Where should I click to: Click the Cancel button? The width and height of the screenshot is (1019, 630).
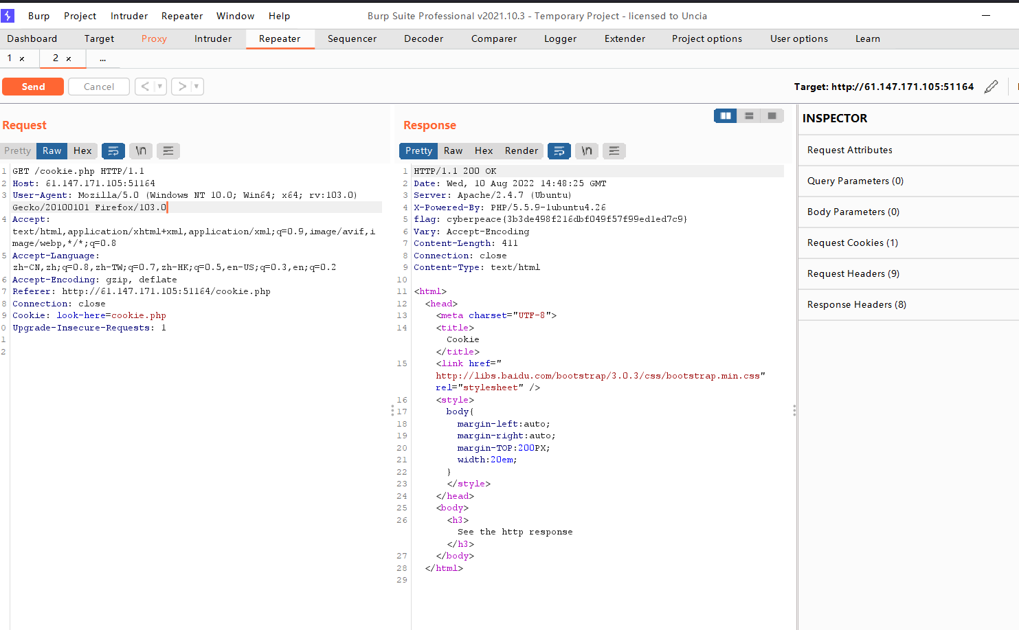99,87
